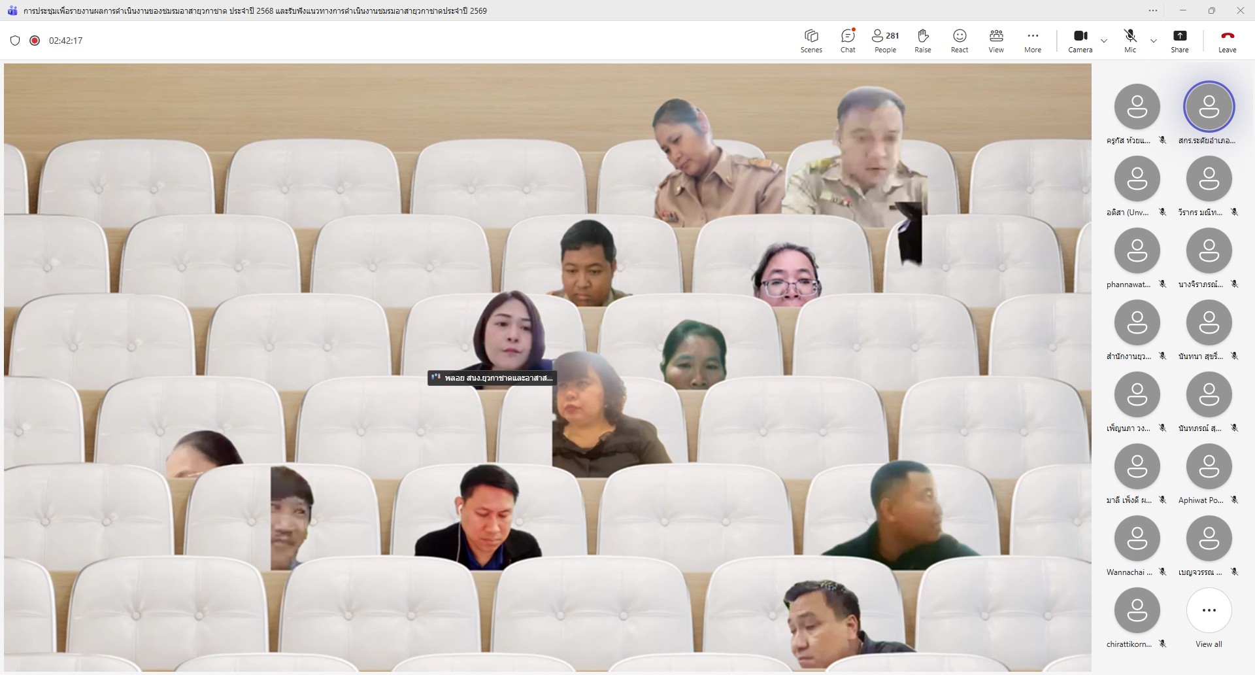
Task: Click the highlighted active speaker avatar
Action: point(1209,107)
